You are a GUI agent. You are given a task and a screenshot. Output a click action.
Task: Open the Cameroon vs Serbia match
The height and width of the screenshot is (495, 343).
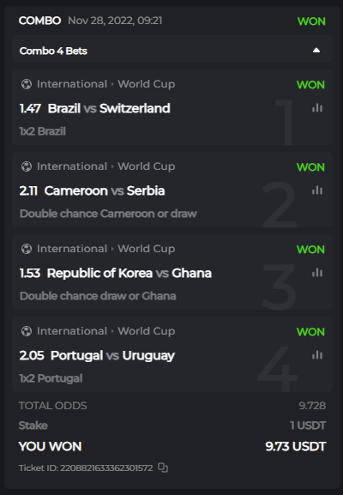point(105,190)
